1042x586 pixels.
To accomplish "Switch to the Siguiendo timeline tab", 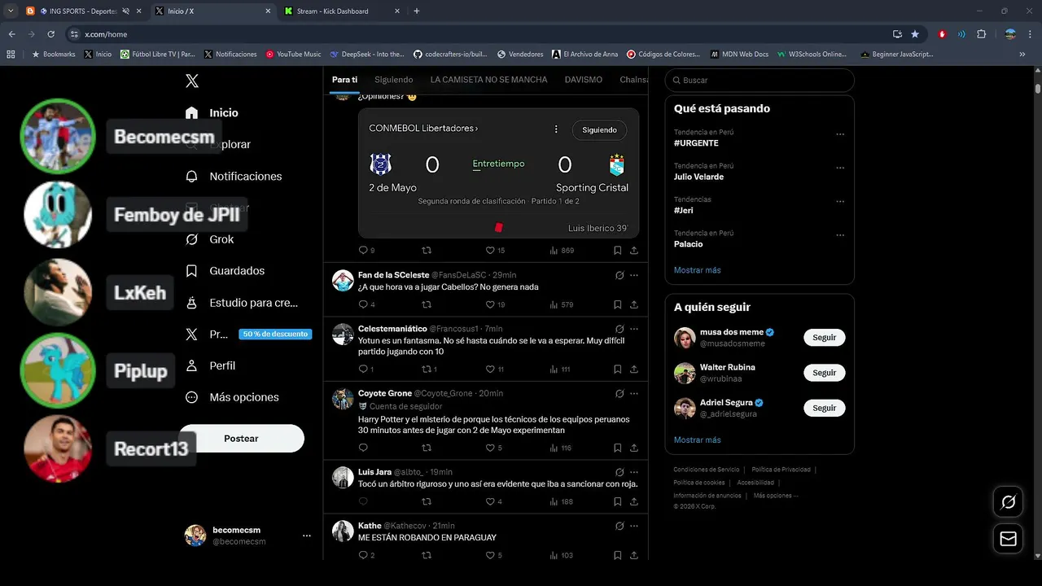I will point(393,80).
